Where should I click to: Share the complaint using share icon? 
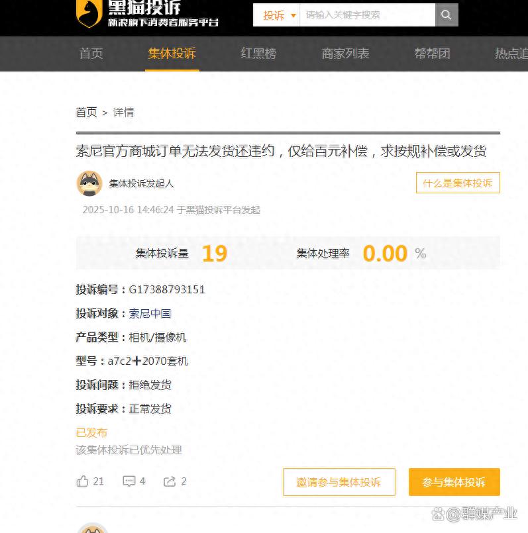coord(170,481)
